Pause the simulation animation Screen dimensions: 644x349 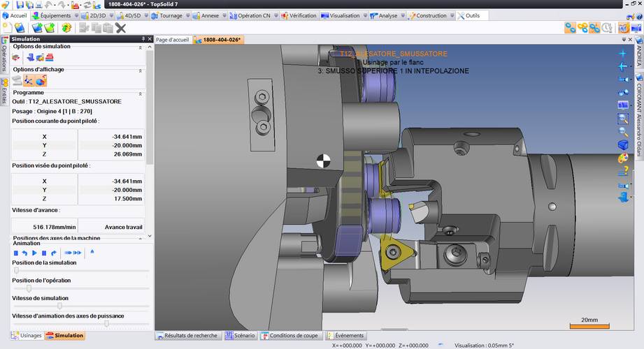pyautogui.click(x=43, y=253)
